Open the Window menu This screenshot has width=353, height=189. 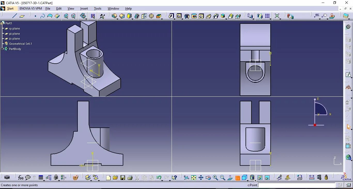pyautogui.click(x=113, y=9)
